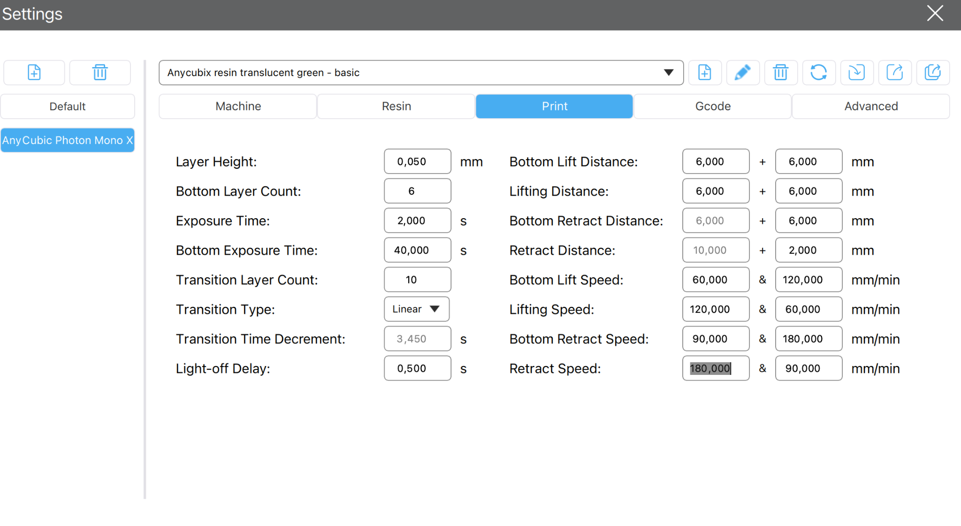The height and width of the screenshot is (526, 961).
Task: Click the reset profile refresh icon
Action: 819,72
